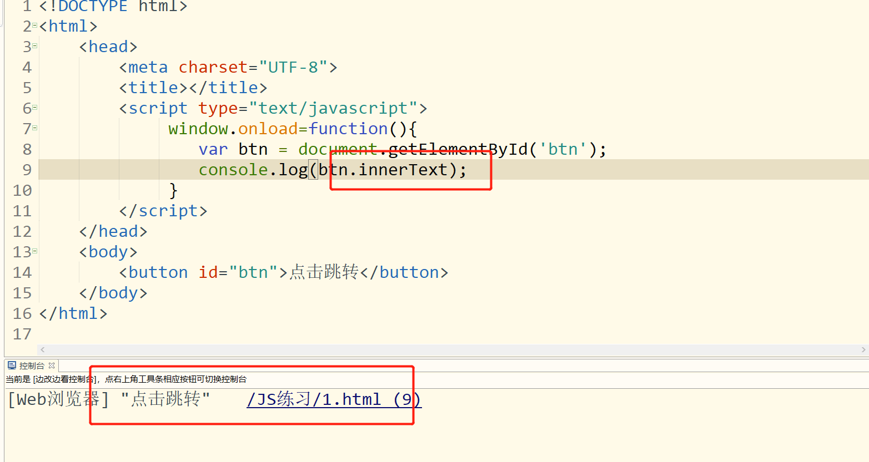The image size is (869, 462).
Task: Click the console panel monitor icon
Action: point(11,365)
